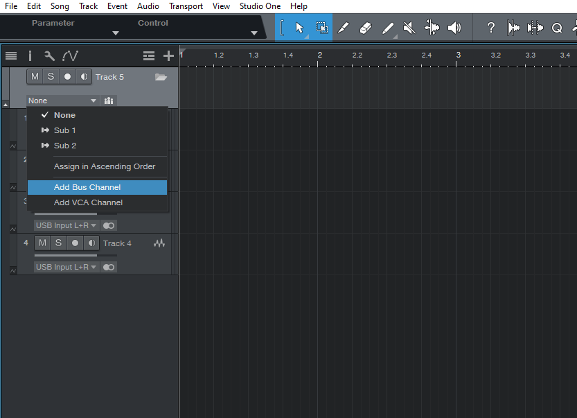Select the Paint pencil tool

coord(387,28)
